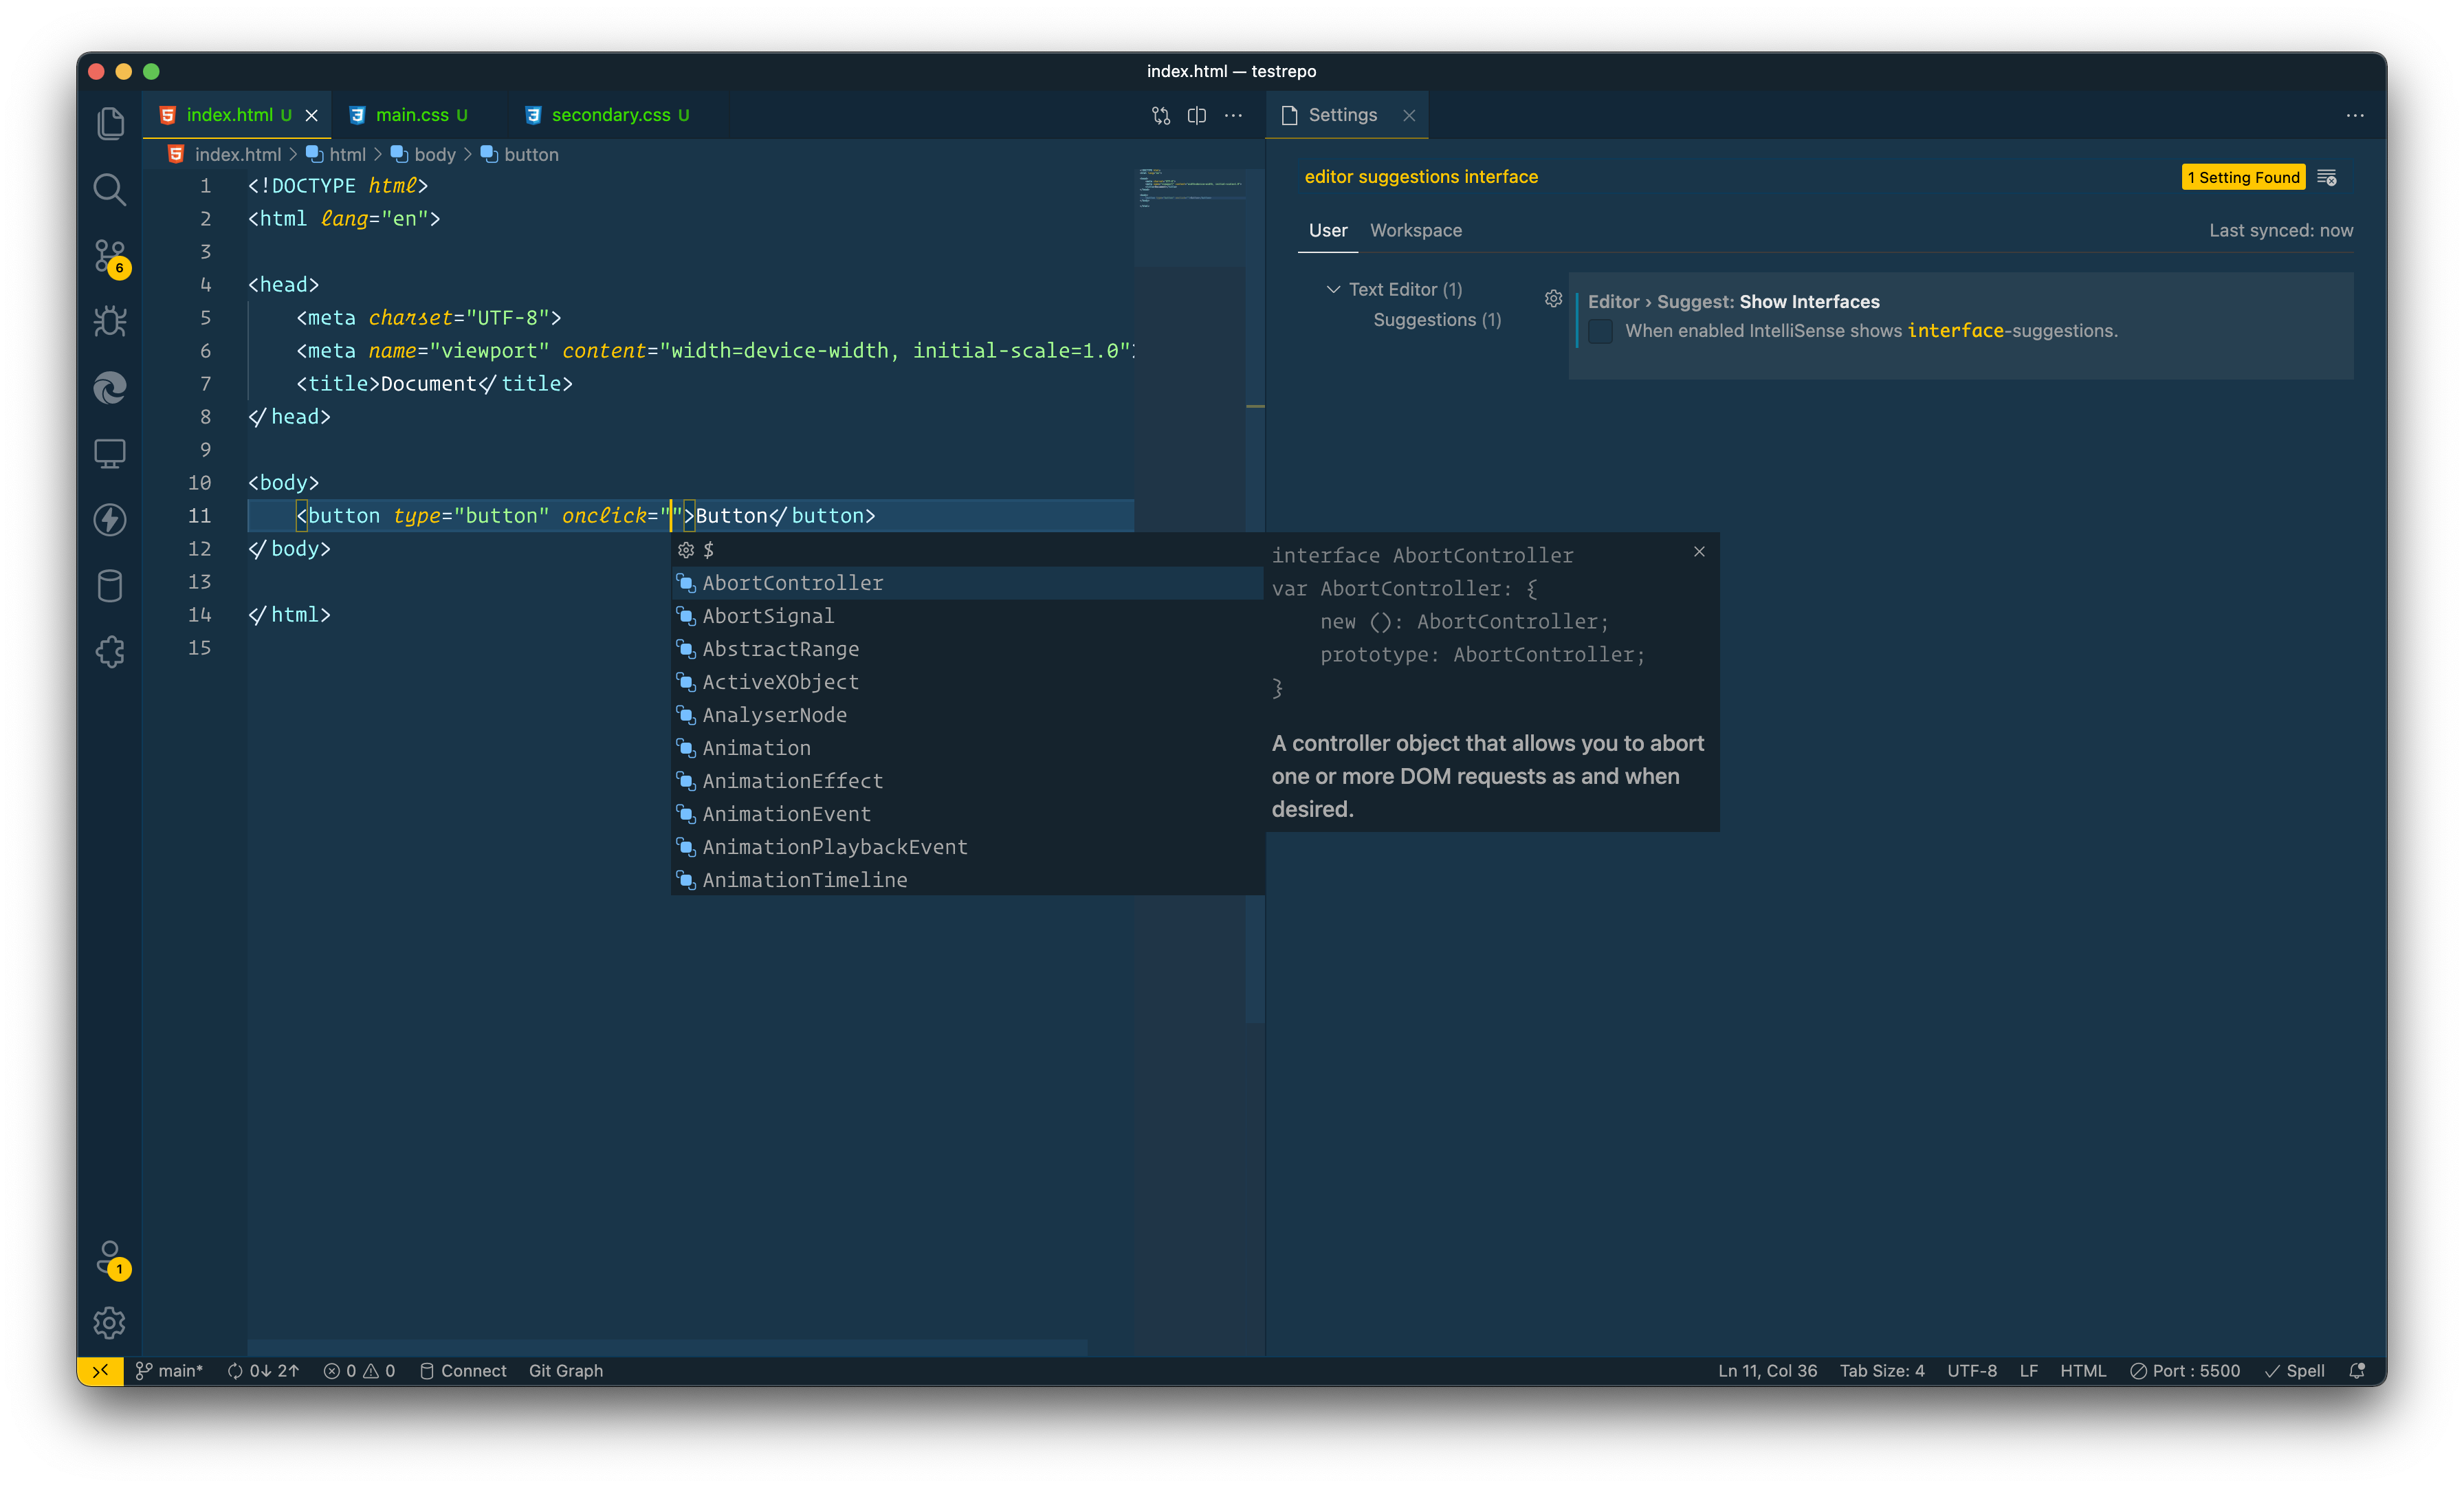Close the index.html tab
This screenshot has width=2464, height=1488.
point(312,115)
